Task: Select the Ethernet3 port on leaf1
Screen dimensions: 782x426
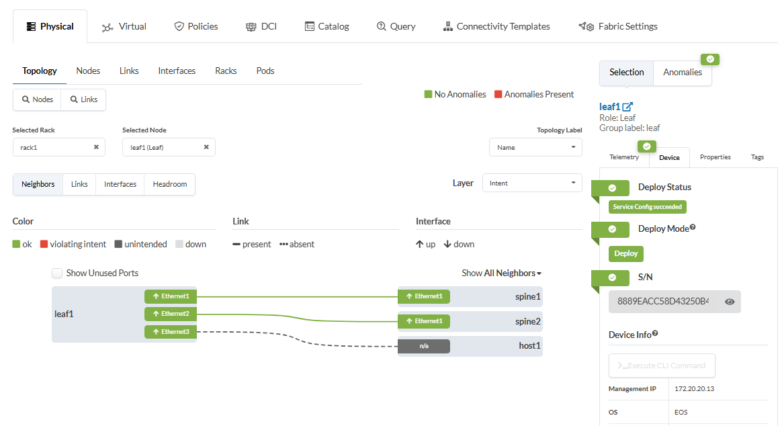Action: pos(171,331)
